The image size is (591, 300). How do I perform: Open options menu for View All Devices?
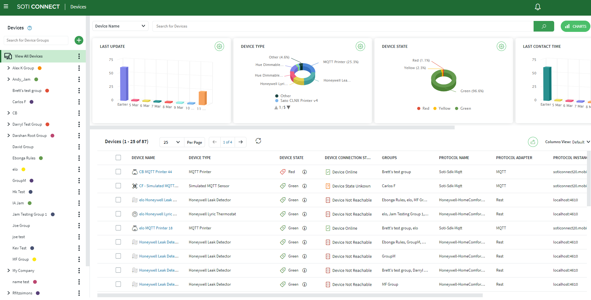pyautogui.click(x=79, y=56)
